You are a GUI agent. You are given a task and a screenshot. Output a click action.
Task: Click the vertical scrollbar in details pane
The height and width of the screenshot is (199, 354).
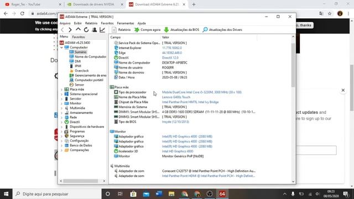coord(293,65)
